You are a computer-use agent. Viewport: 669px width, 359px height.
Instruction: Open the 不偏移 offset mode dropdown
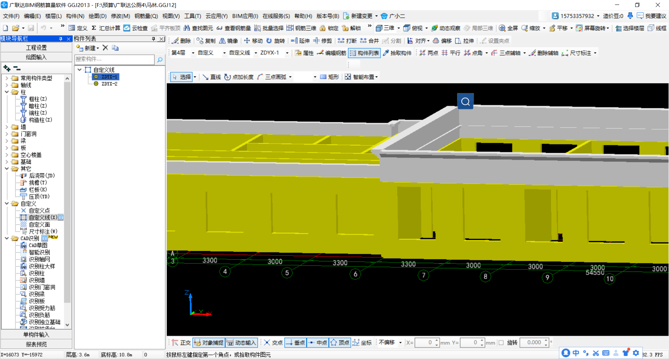click(x=400, y=343)
